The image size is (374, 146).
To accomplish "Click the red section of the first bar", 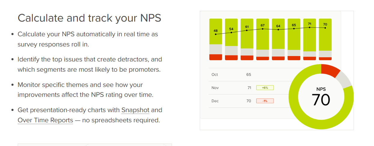I will click(216, 57).
